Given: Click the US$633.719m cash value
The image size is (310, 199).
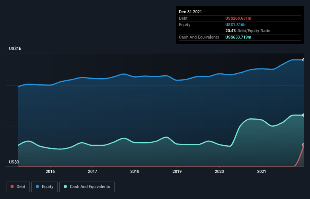Looking at the screenshot, I should pos(238,37).
